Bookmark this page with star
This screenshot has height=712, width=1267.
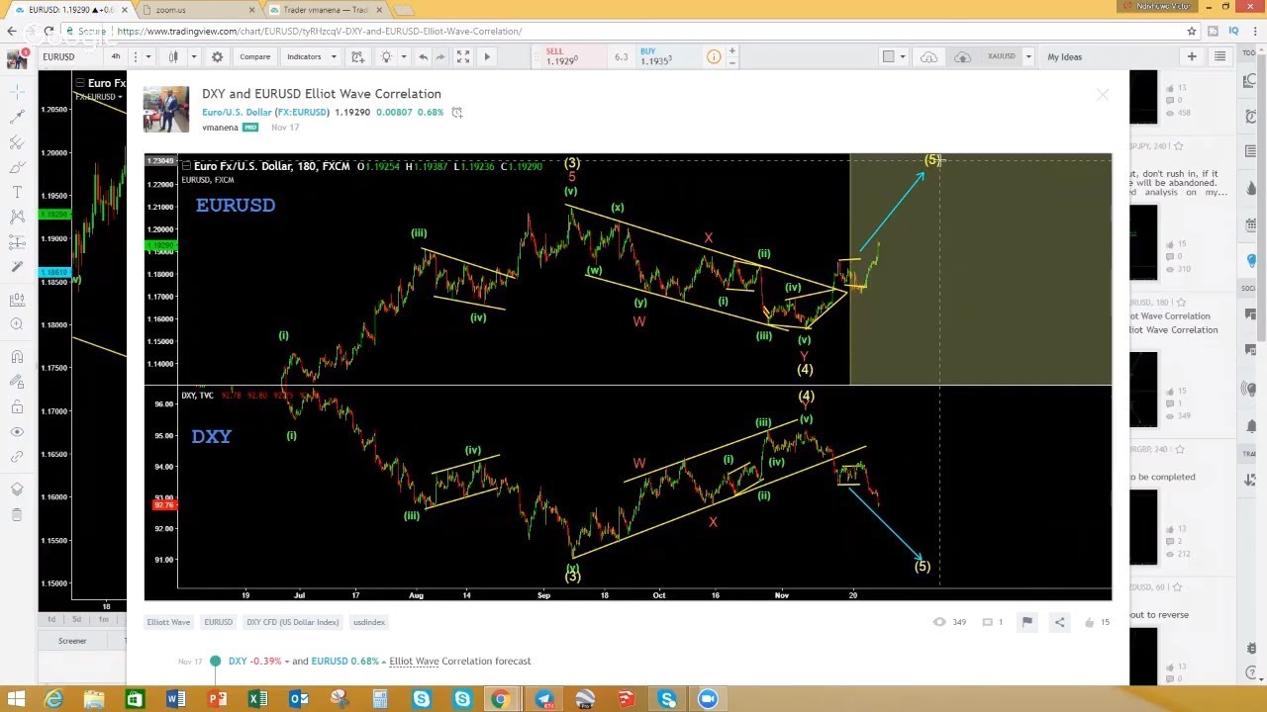[1192, 31]
